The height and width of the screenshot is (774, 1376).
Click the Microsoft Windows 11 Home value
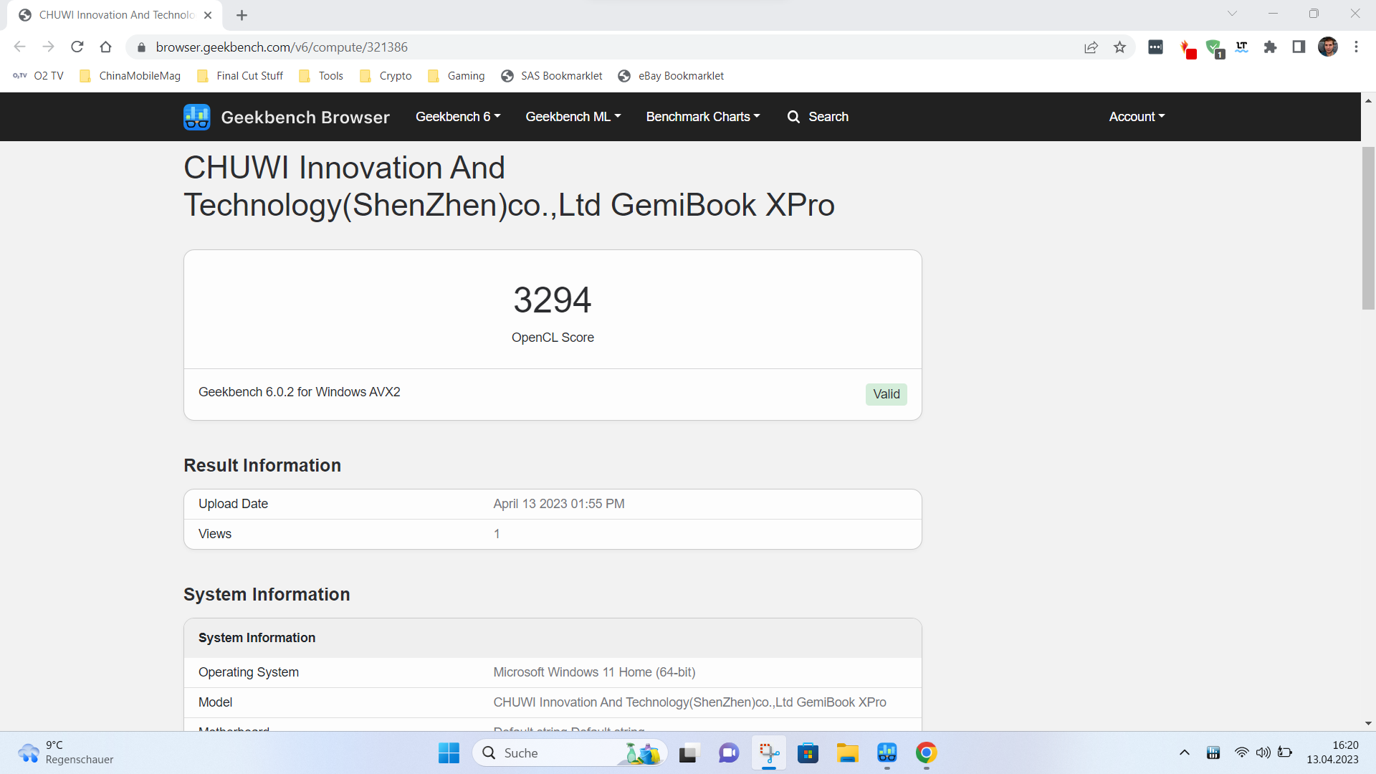point(594,672)
